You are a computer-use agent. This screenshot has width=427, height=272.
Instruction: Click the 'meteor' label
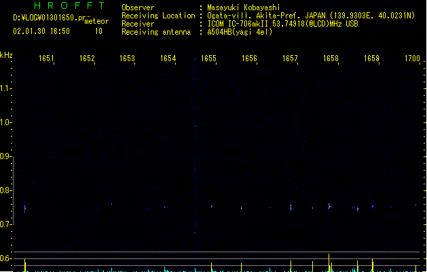pos(96,21)
